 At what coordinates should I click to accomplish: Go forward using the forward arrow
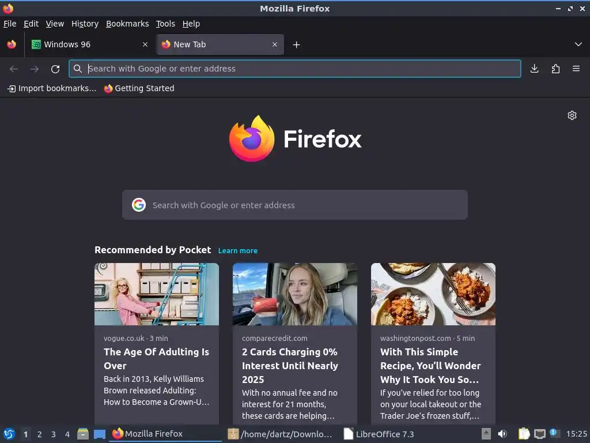tap(35, 69)
